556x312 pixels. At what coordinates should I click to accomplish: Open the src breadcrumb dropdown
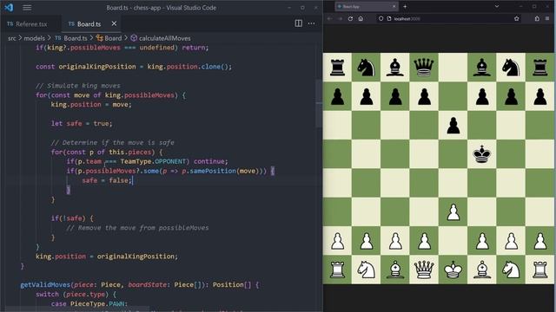(12, 38)
